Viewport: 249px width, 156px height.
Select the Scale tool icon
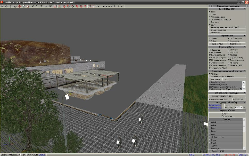pos(28,6)
